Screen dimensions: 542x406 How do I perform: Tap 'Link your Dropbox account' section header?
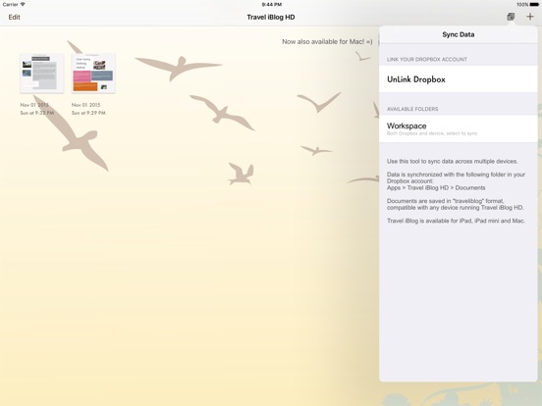427,60
